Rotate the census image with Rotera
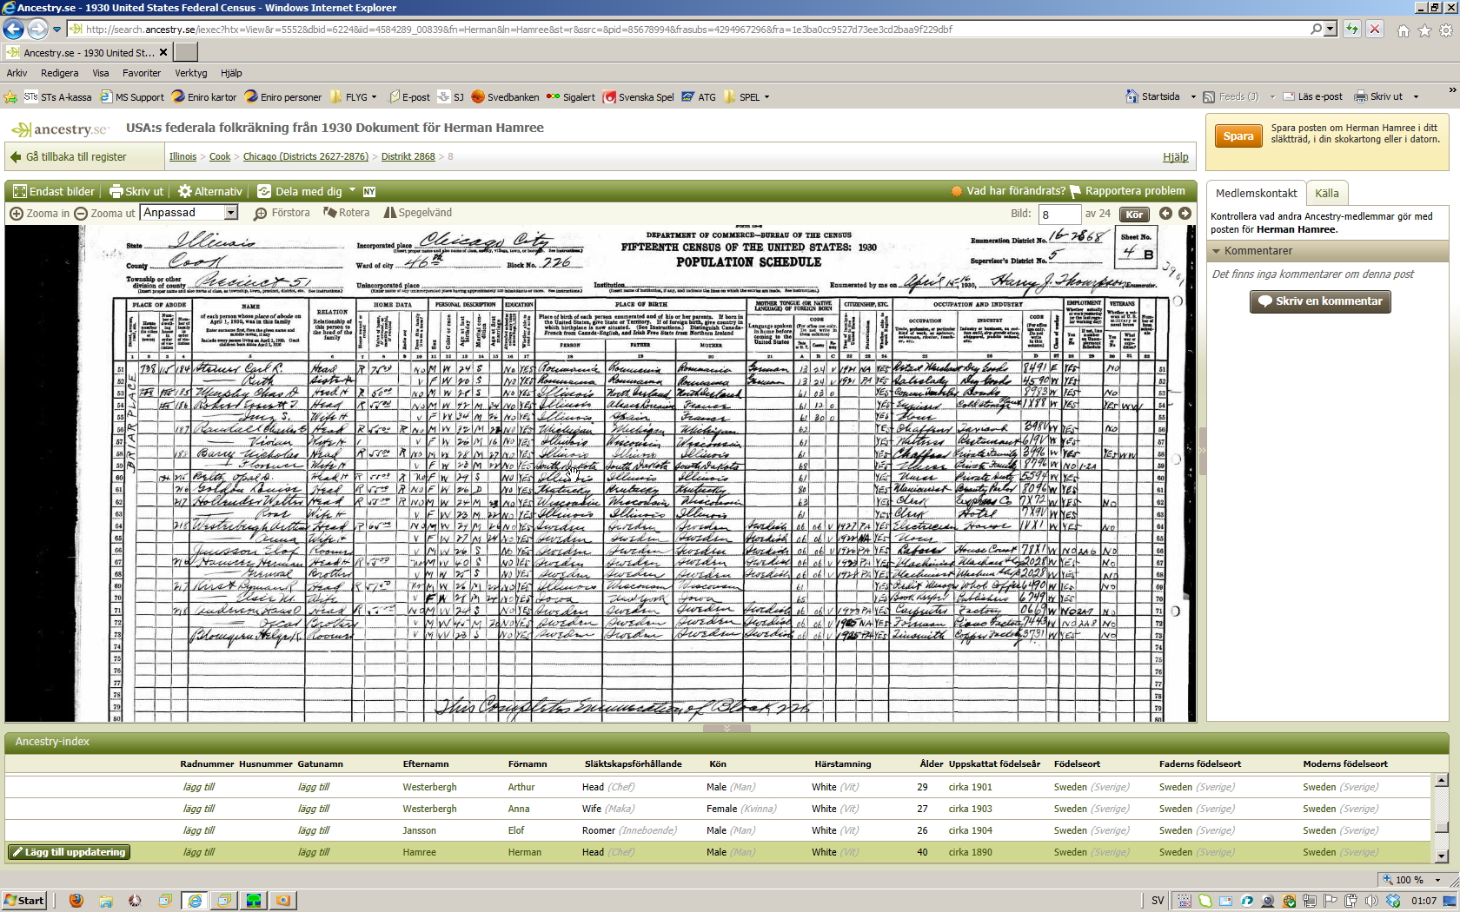Viewport: 1460px width, 912px height. 330,213
